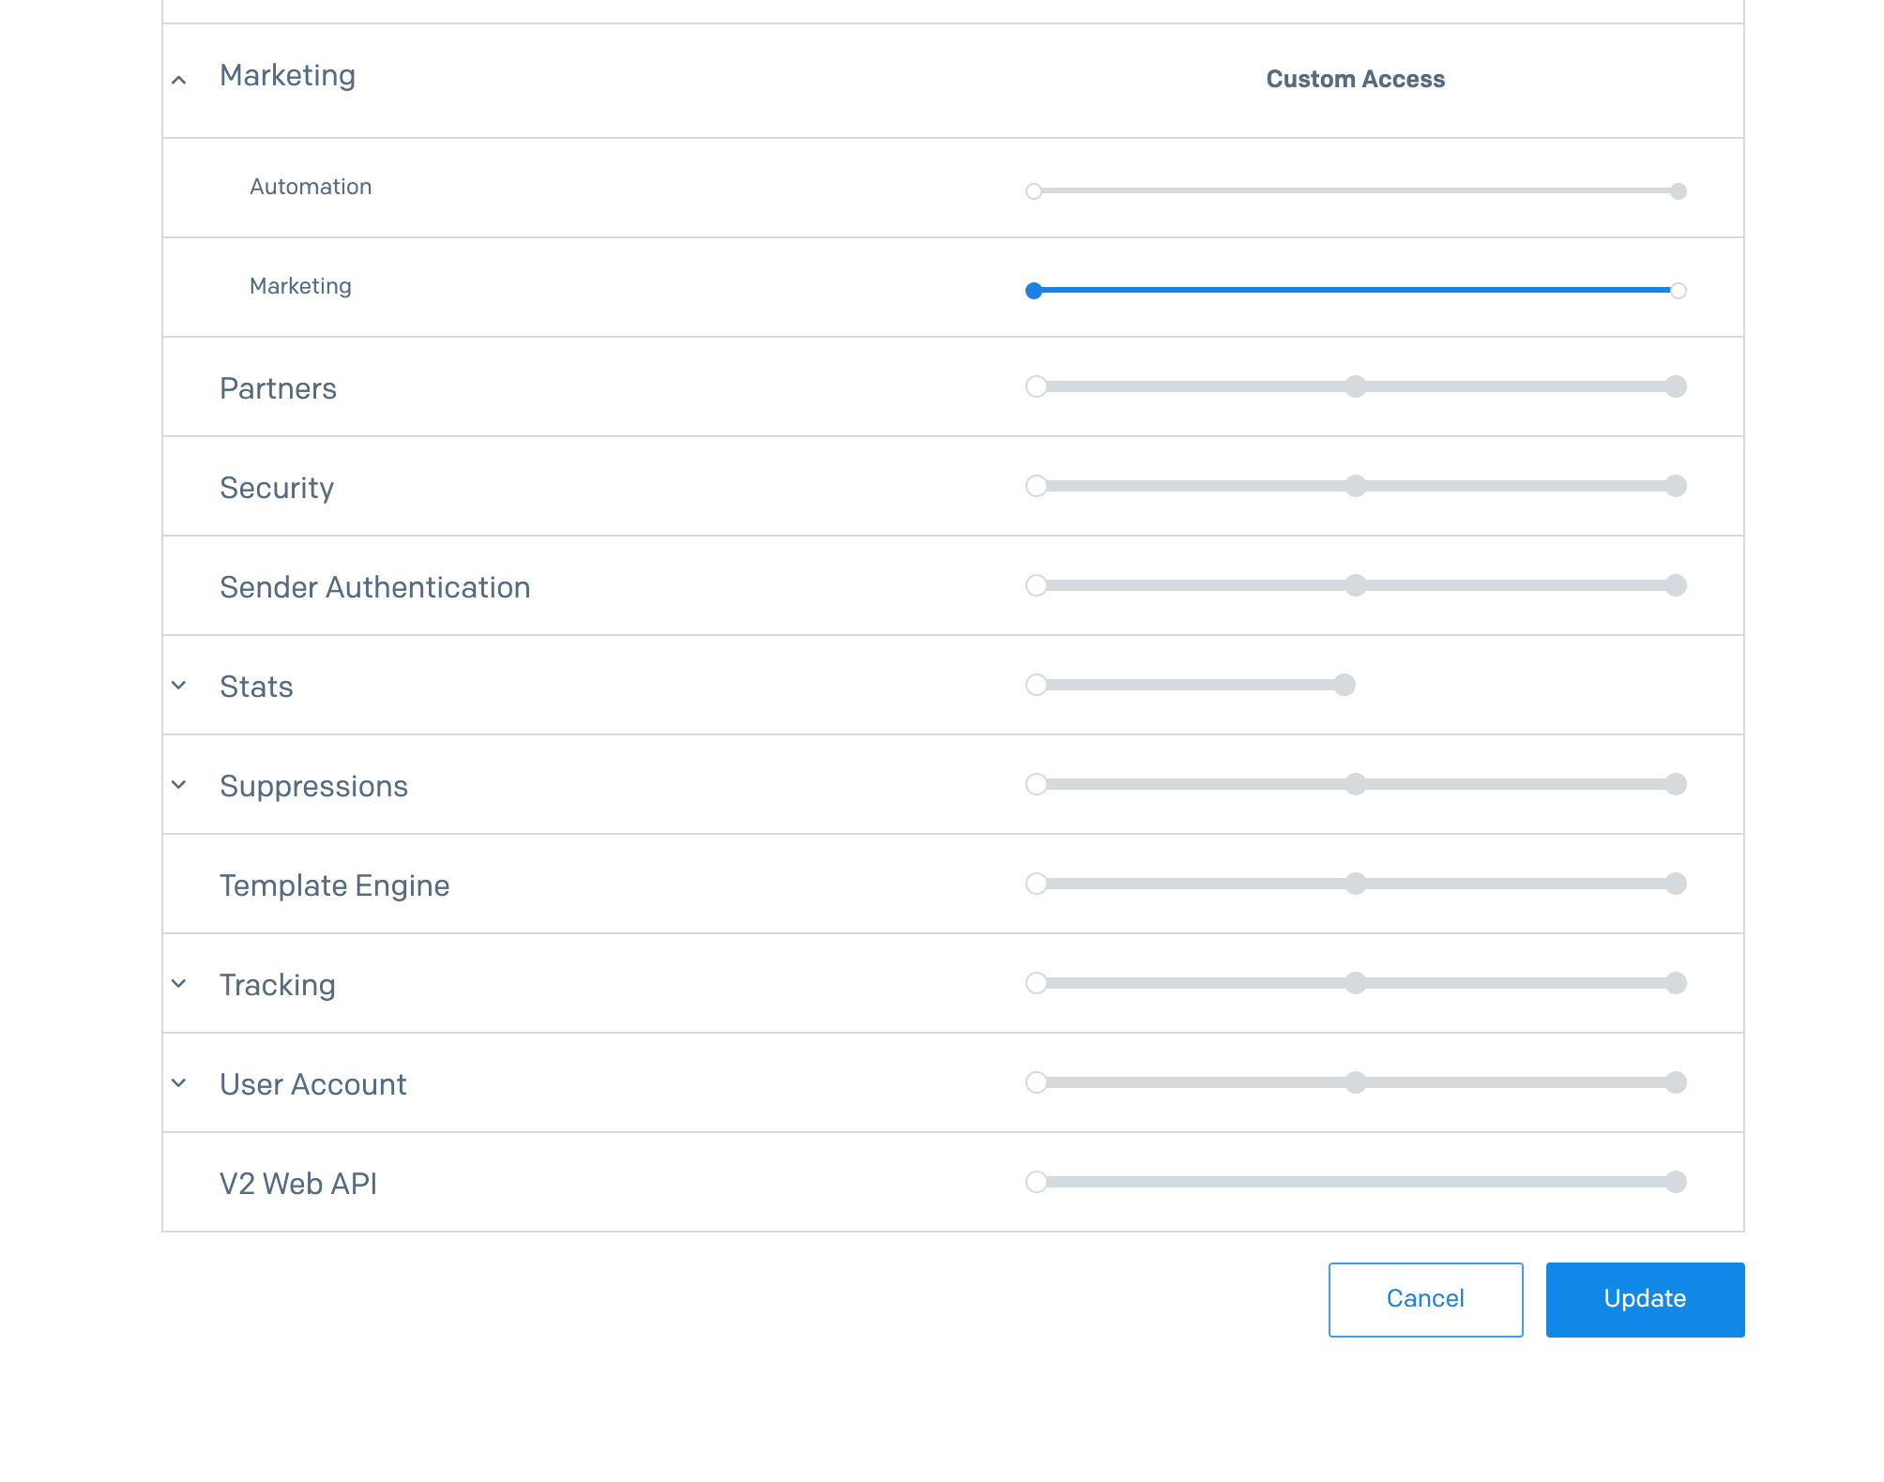The width and height of the screenshot is (1884, 1482).
Task: Expand the Stats section chevron
Action: coord(179,686)
